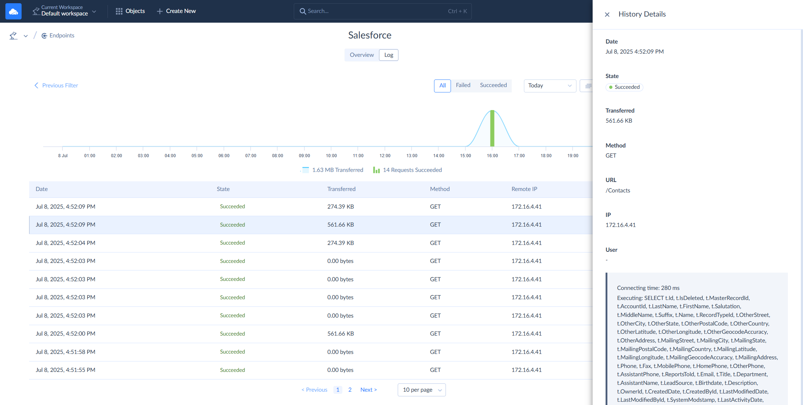
Task: Click the Previous page link
Action: (x=314, y=390)
